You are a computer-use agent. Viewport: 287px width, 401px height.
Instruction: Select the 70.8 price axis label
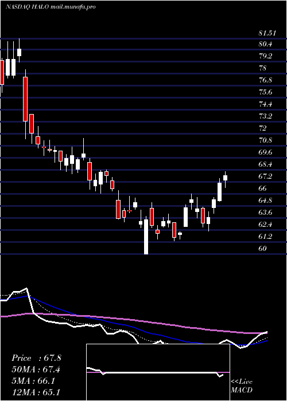[x=265, y=140]
